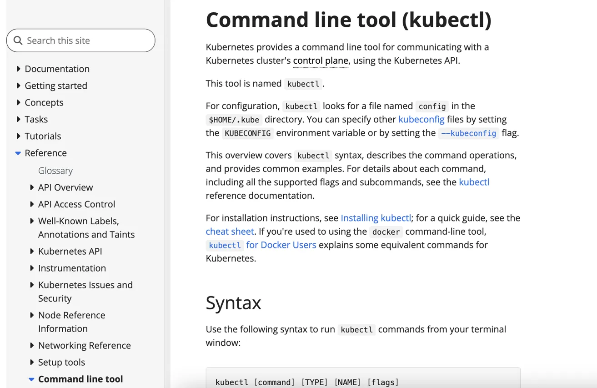The width and height of the screenshot is (597, 388).
Task: Collapse the Command line tool arrow
Action: (31, 379)
